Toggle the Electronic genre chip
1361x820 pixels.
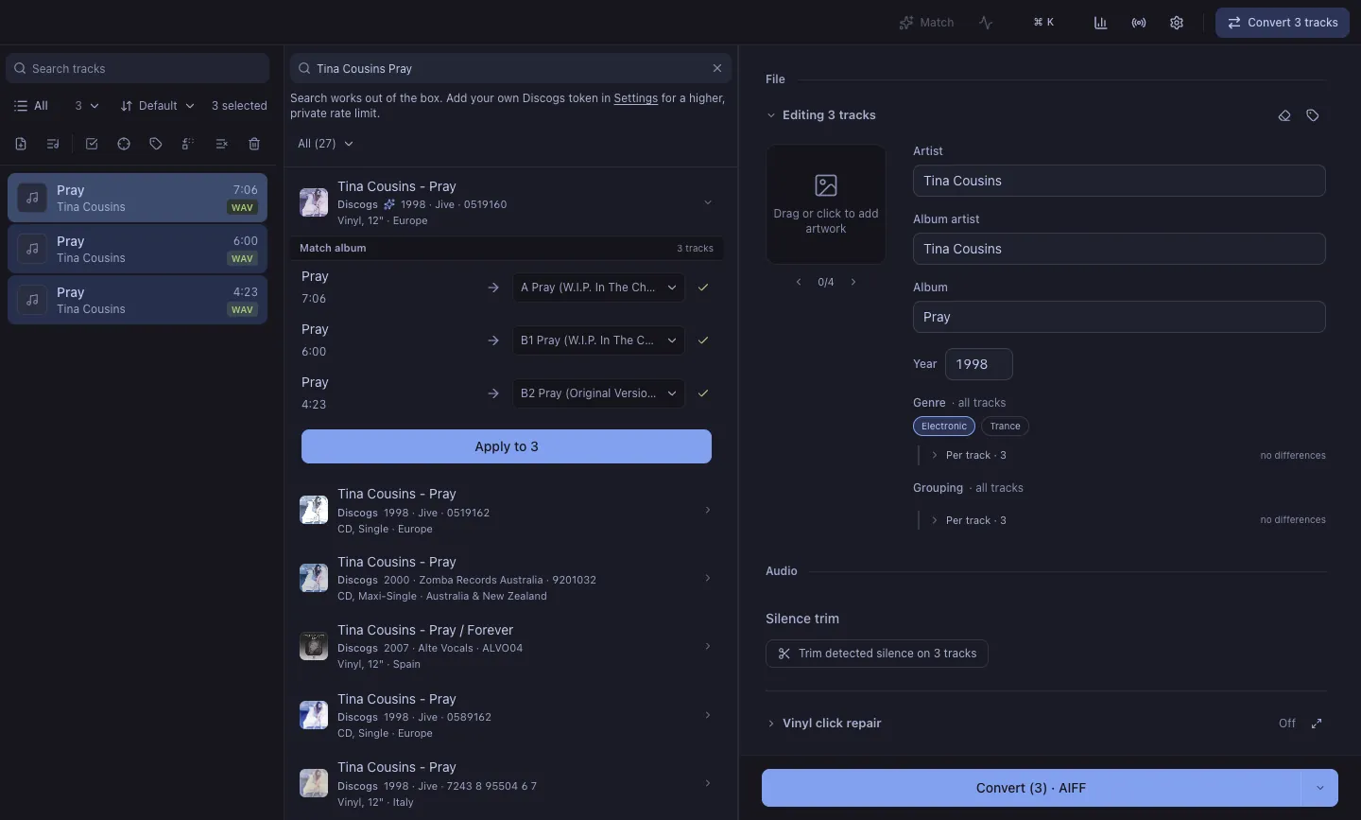point(944,427)
